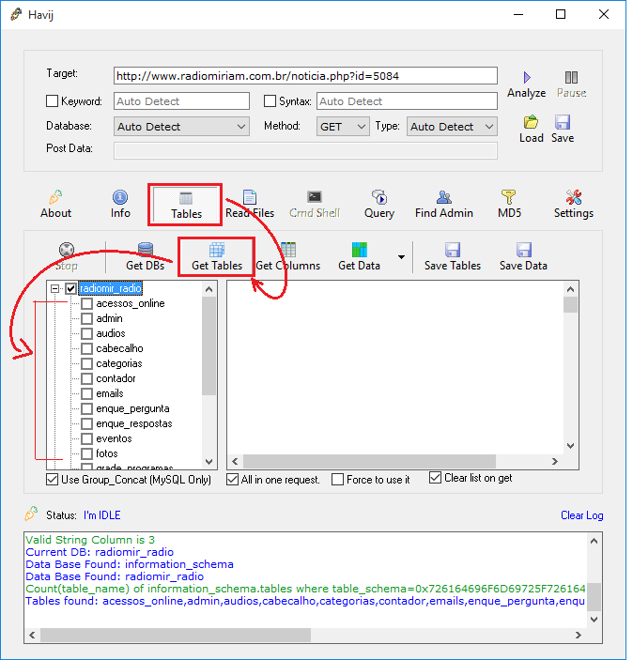
Task: Select the emails table row
Action: coord(110,393)
